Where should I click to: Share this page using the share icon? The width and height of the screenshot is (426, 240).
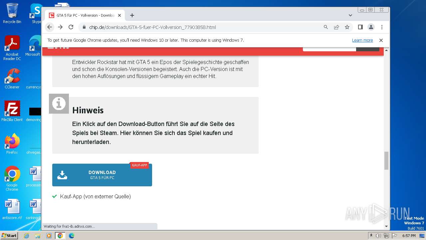pos(336,27)
